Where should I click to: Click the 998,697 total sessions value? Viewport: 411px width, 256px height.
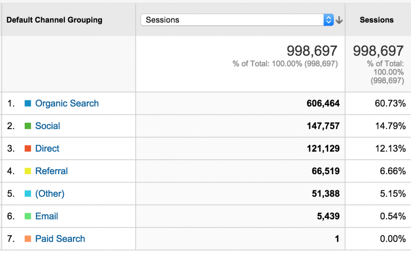click(312, 51)
